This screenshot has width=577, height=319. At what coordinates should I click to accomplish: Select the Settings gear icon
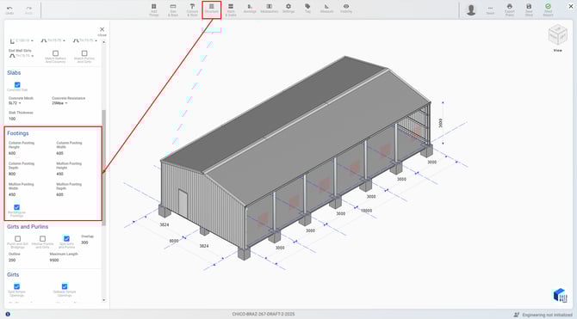pyautogui.click(x=288, y=9)
